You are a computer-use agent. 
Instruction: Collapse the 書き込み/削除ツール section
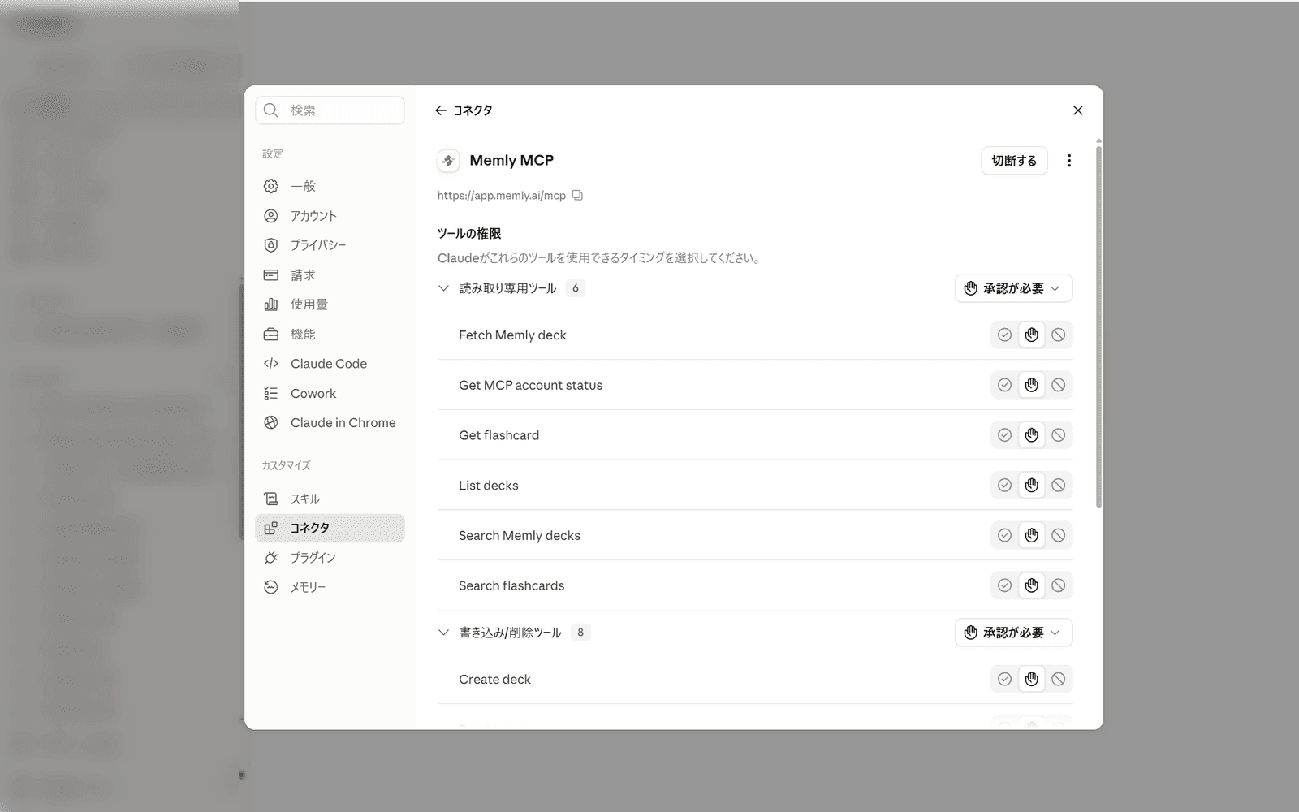click(x=443, y=633)
